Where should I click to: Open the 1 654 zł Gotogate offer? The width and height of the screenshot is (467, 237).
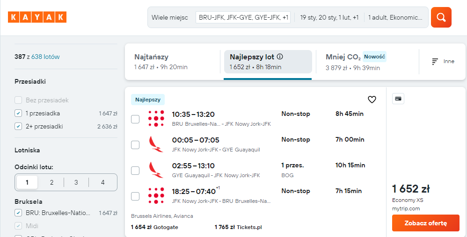154,227
